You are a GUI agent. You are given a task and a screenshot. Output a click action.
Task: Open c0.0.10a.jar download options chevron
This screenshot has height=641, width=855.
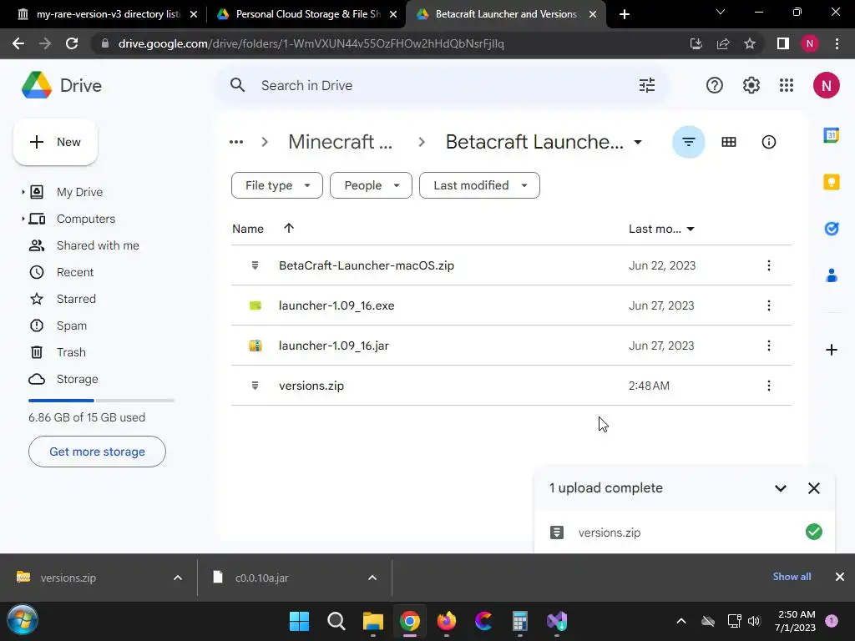[372, 578]
